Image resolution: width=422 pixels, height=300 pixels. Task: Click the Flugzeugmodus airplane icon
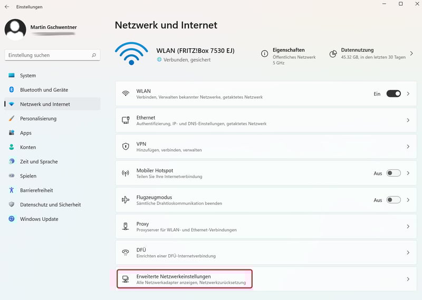pos(126,200)
